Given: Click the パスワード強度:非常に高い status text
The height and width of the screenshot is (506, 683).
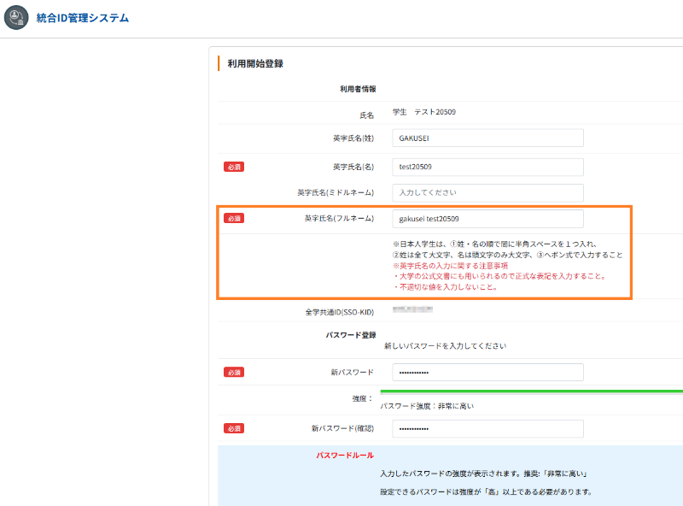Looking at the screenshot, I should (427, 406).
